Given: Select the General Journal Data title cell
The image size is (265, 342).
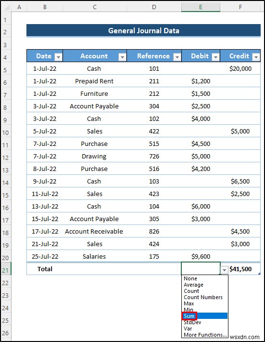Looking at the screenshot, I should 143,30.
